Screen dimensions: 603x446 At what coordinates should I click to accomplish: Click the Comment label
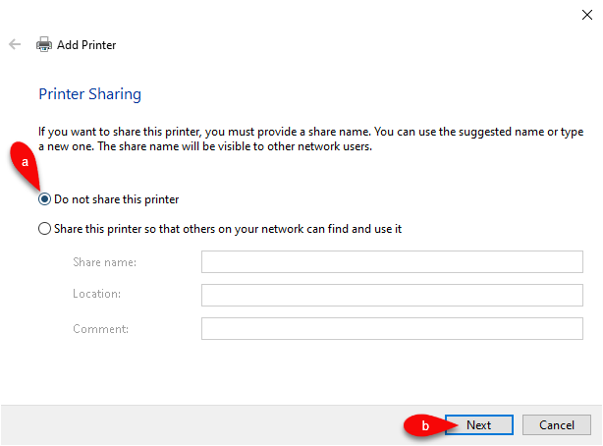[101, 329]
